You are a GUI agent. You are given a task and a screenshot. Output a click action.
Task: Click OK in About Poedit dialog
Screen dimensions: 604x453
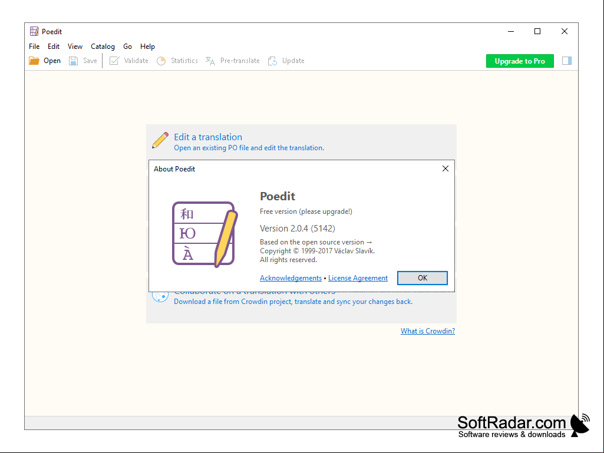point(422,277)
